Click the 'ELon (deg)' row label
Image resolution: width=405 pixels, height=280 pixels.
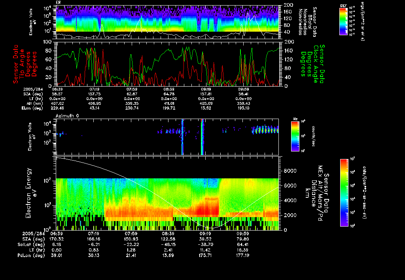(x=32, y=108)
